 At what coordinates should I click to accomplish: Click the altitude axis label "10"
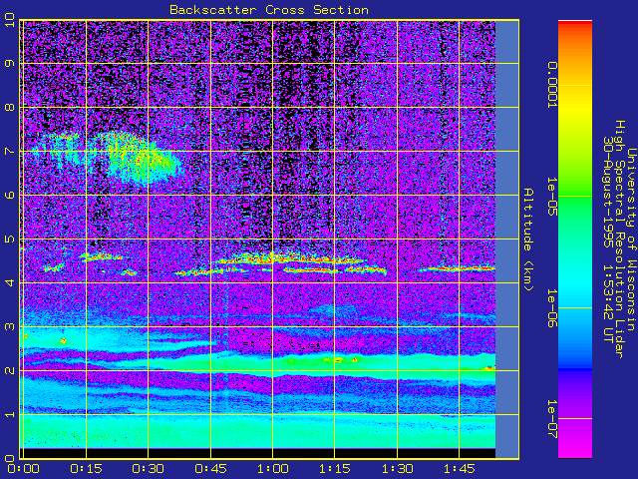[x=10, y=20]
